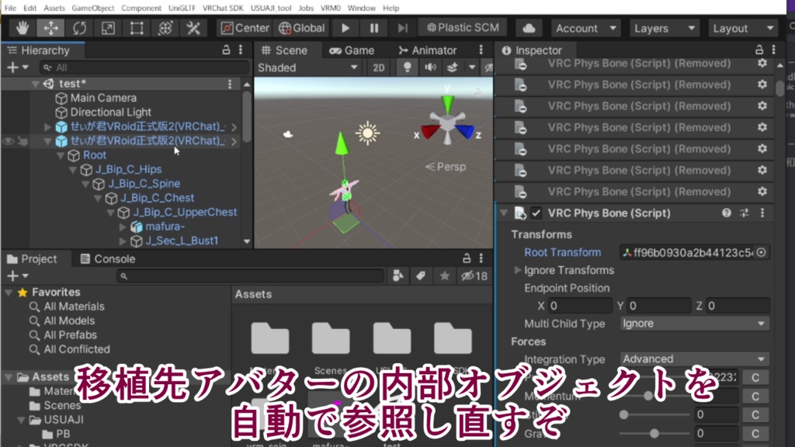
Task: Activate the Hand tool for panning
Action: pos(22,28)
